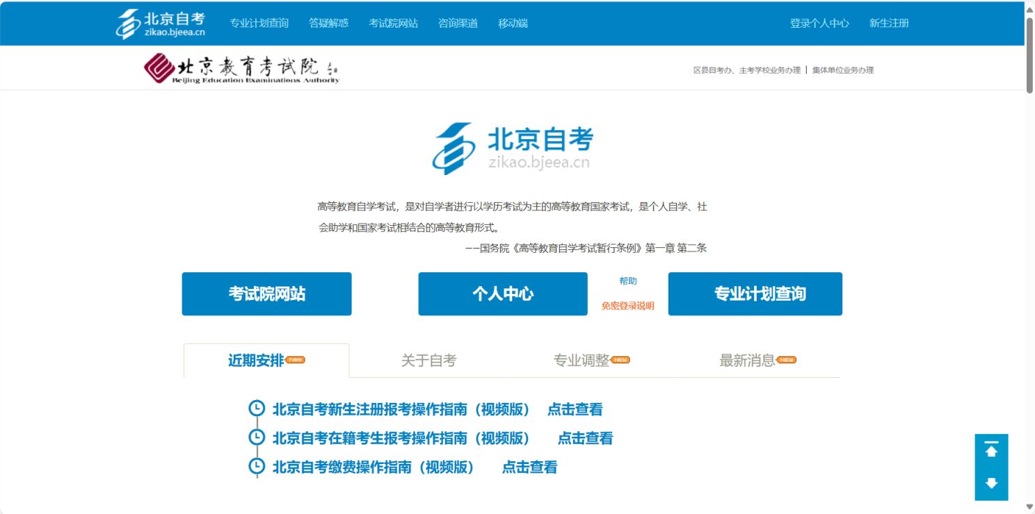
Task: Click 点击查看 for 新生注册报考操作指南
Action: click(x=575, y=409)
